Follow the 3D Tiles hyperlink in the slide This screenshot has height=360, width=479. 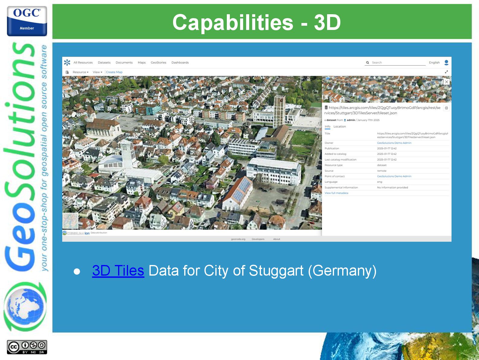[x=118, y=270]
